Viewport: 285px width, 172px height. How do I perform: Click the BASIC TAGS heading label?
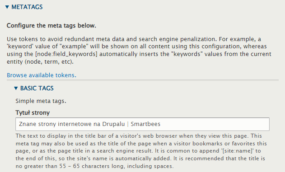tap(37, 88)
